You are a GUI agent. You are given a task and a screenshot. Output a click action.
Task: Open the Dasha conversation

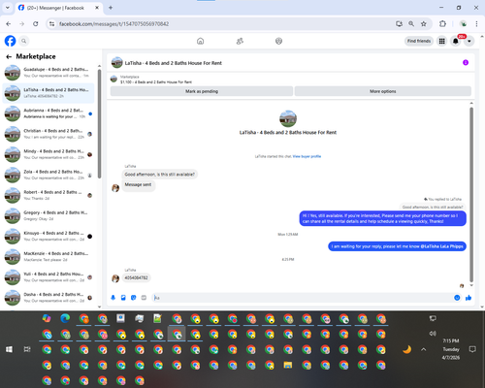[48, 298]
